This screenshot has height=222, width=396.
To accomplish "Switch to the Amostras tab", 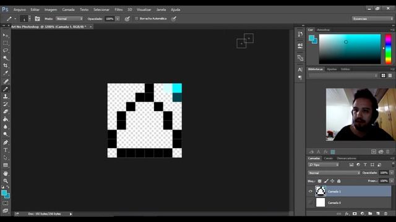I will 323,30.
